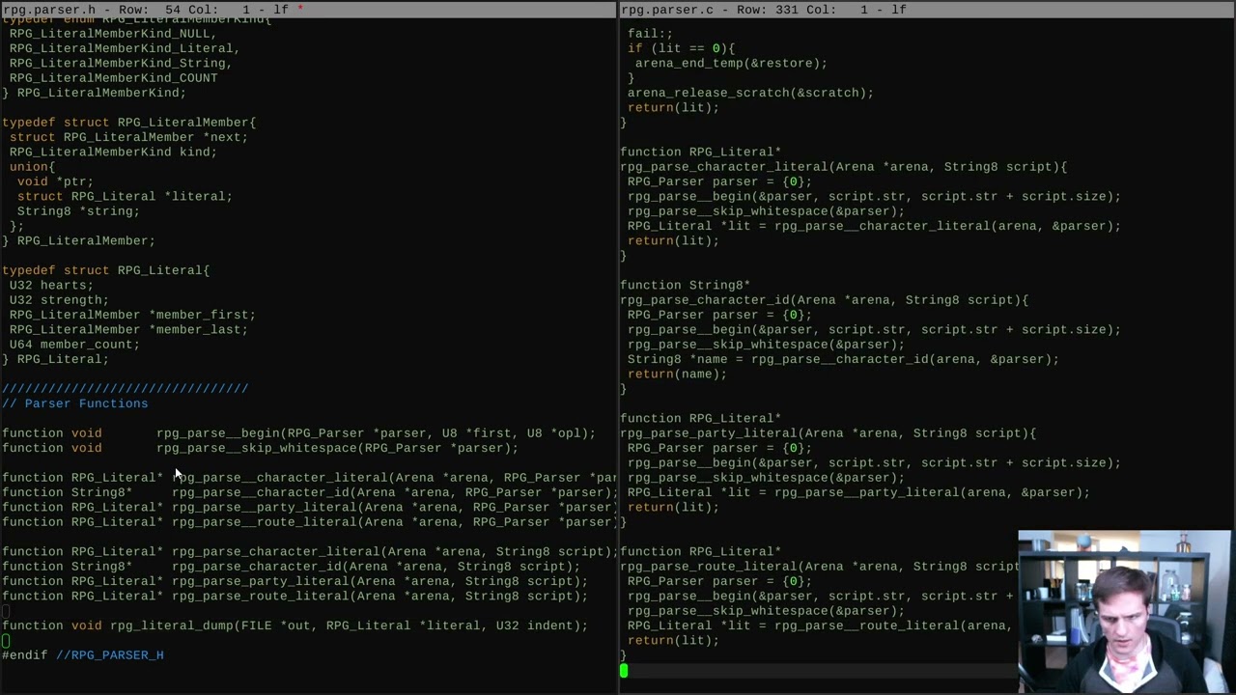
Task: Click 'RPG_LiteralMemberKind_String,' enum value
Action: pyautogui.click(x=121, y=63)
